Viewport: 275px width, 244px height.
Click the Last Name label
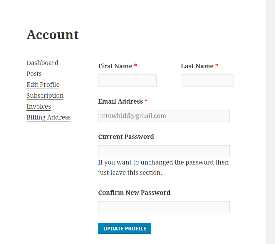[x=197, y=66]
